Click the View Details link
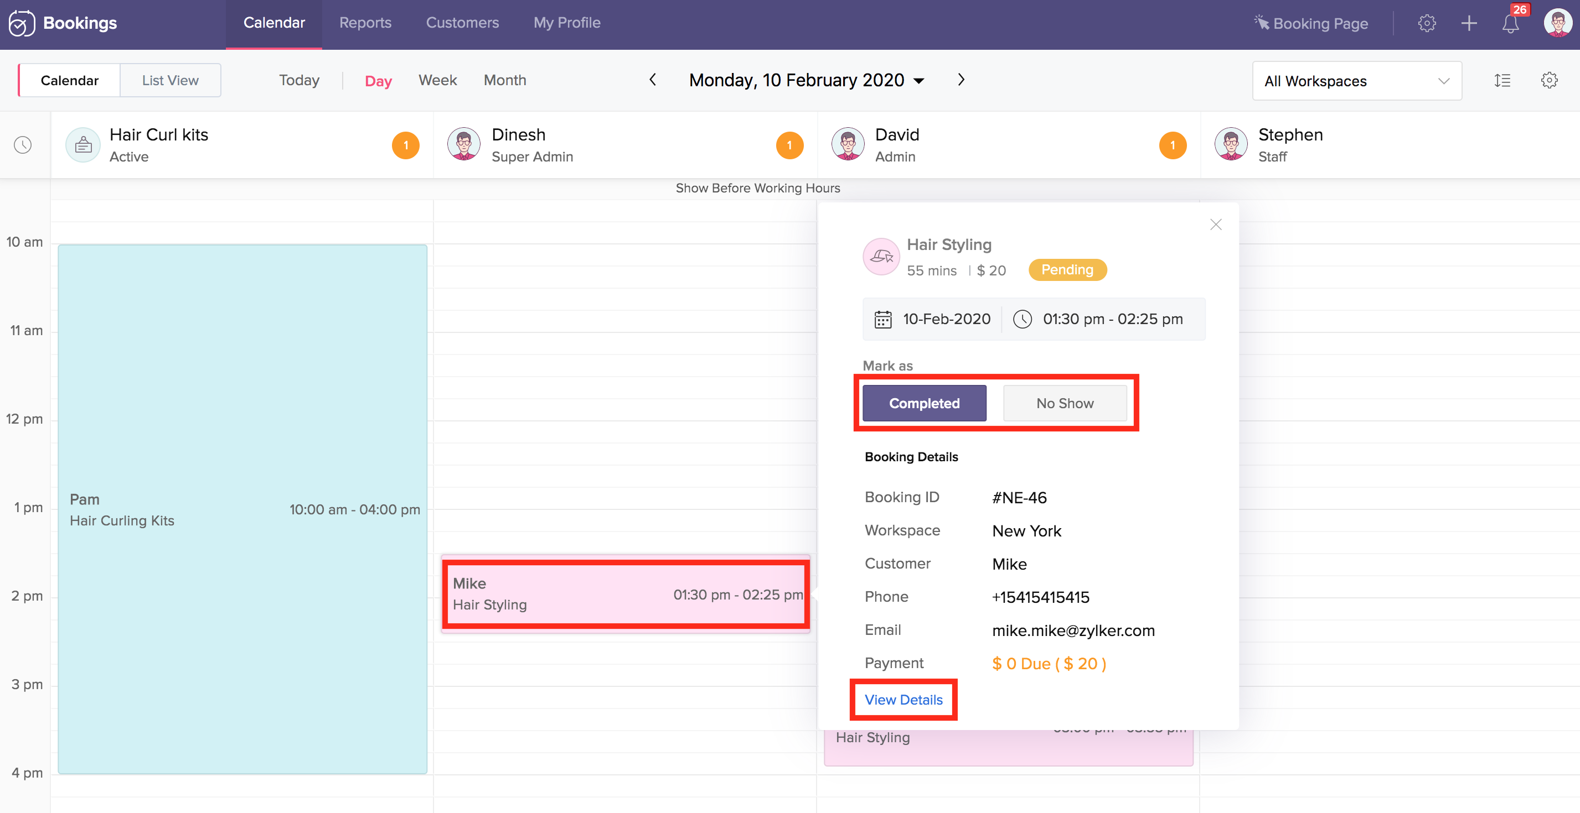The image size is (1580, 813). [x=903, y=700]
